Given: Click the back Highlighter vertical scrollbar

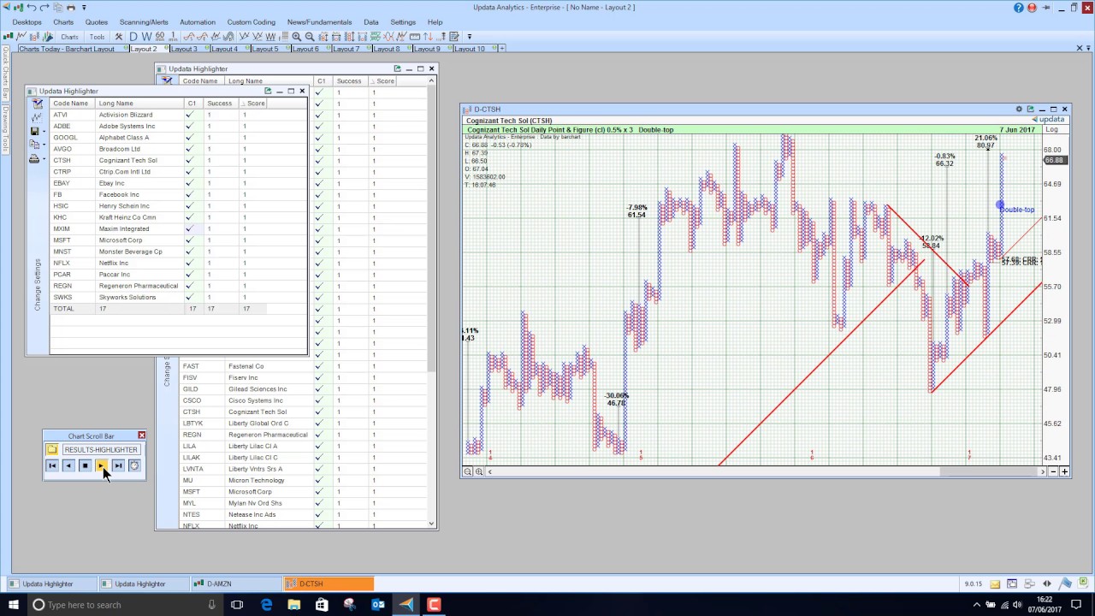Looking at the screenshot, I should [x=431, y=227].
